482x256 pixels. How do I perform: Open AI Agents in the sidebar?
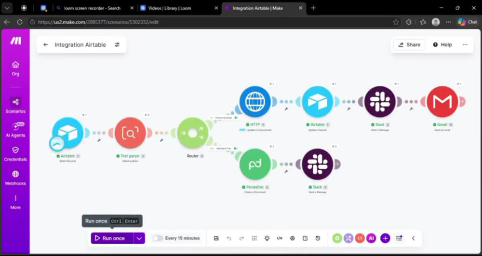pos(15,130)
